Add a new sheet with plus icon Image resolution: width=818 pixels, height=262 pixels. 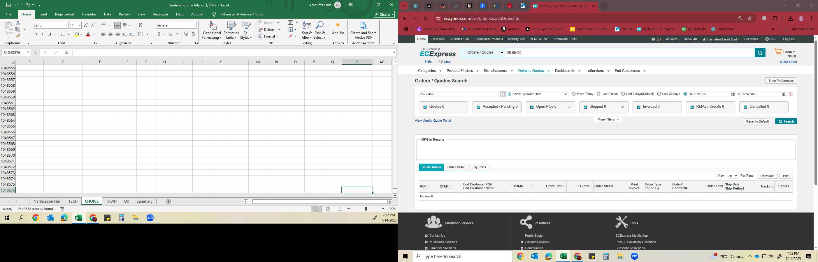[x=168, y=201]
